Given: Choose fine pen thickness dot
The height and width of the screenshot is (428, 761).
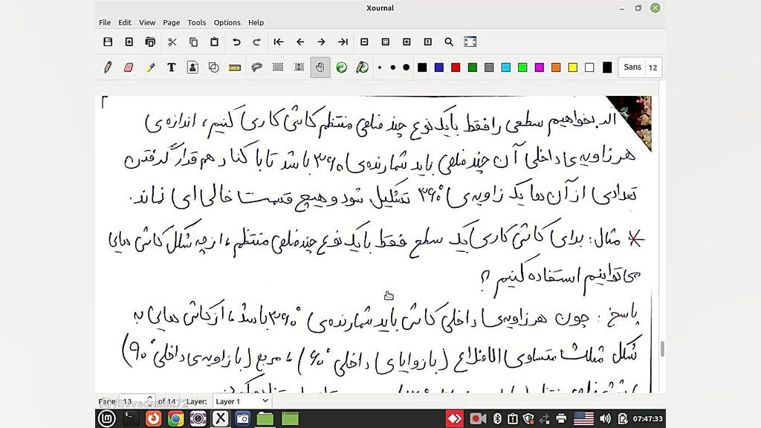Looking at the screenshot, I should 380,68.
